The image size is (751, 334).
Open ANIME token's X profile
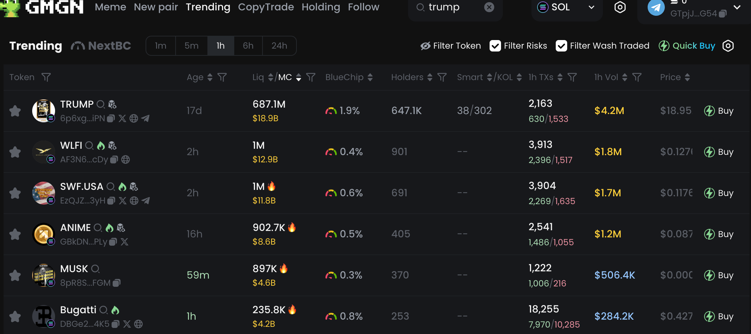pos(124,242)
